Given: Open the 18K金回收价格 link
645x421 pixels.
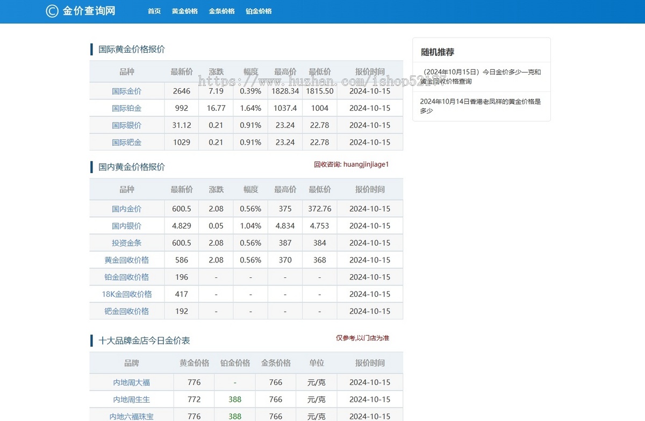Looking at the screenshot, I should click(x=127, y=294).
